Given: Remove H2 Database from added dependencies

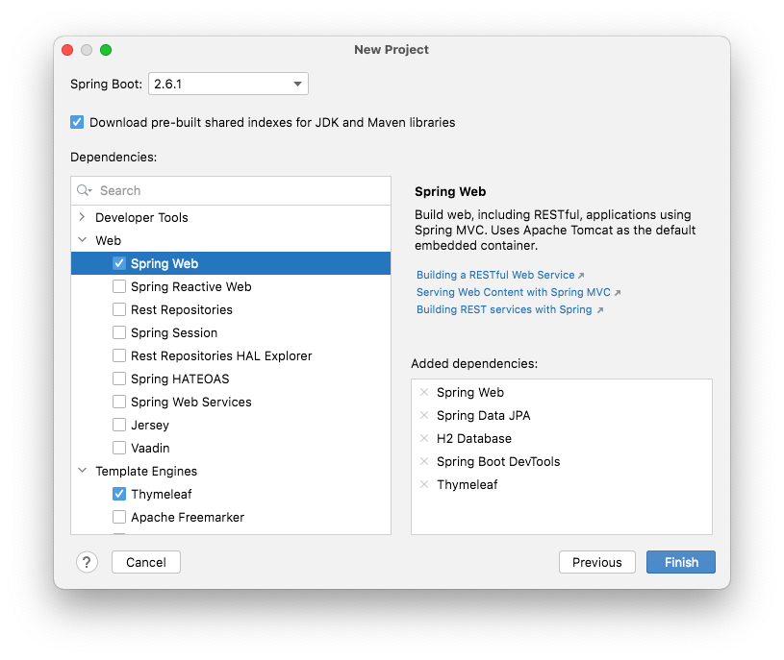Looking at the screenshot, I should click(424, 438).
